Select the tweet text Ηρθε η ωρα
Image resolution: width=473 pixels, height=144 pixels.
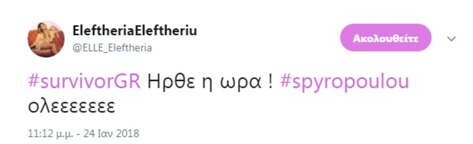(206, 82)
